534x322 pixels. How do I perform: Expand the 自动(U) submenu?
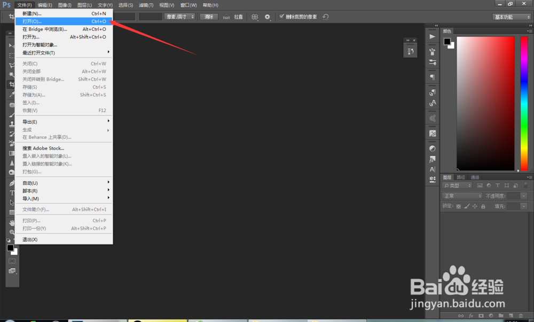tap(64, 183)
